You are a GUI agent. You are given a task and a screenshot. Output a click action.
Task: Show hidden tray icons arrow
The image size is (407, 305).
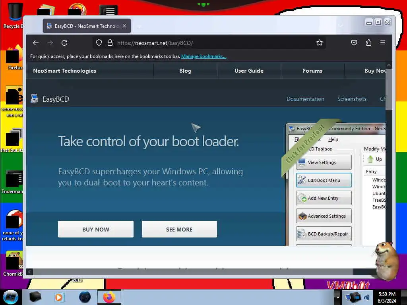338,297
